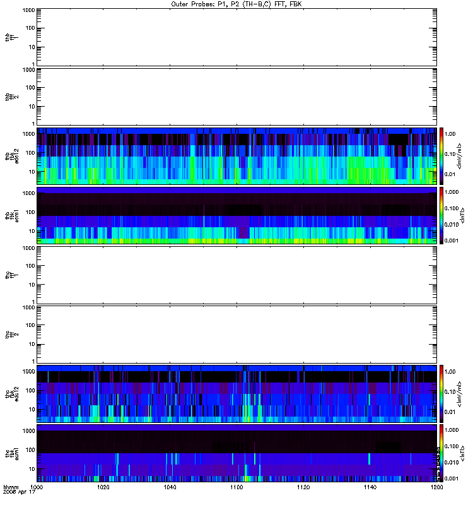
Task: Click the "100" y-tick of thb fbk scm1 panel
Action: [30, 212]
